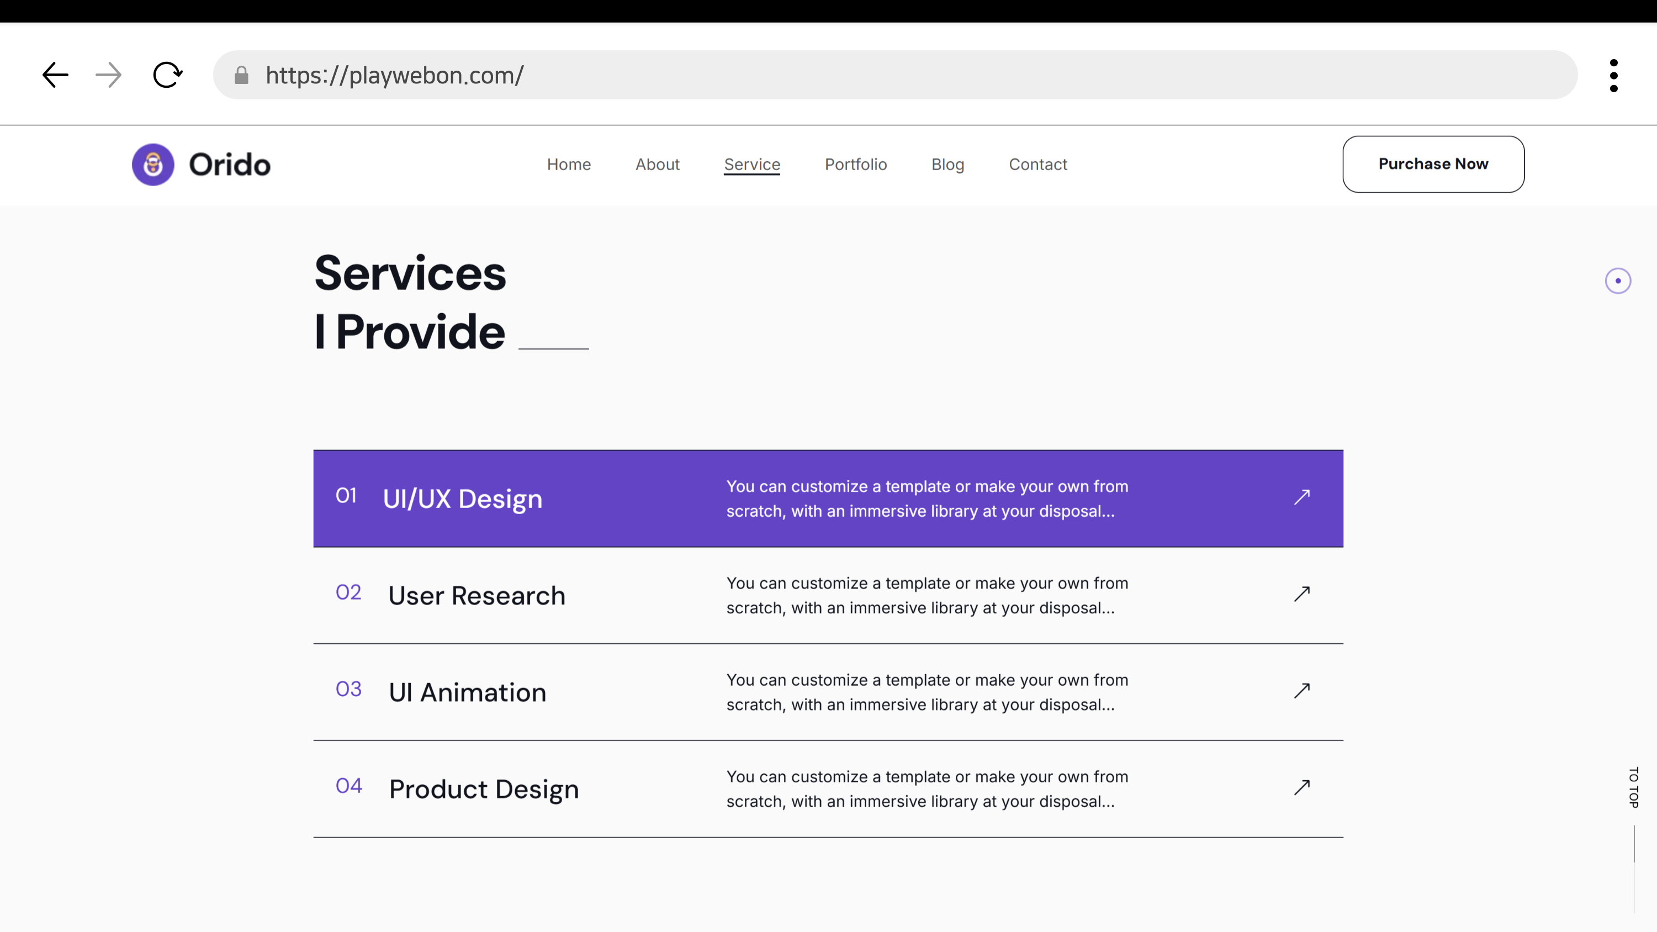The width and height of the screenshot is (1657, 932).
Task: Open the Home menu item
Action: pos(569,165)
